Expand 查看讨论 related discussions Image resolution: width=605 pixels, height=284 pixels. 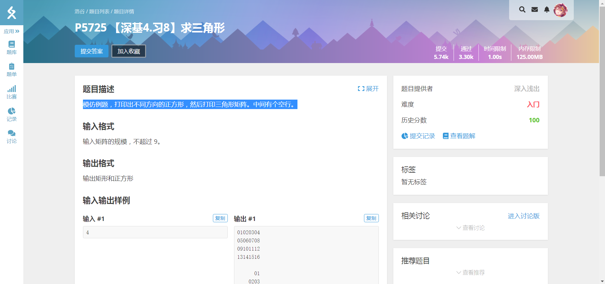tap(470, 228)
